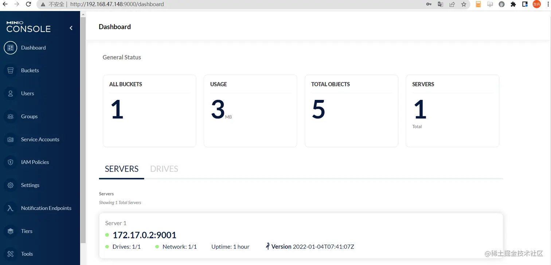Viewport: 551px width, 265px height.
Task: Click the Server 1 label
Action: [116, 223]
